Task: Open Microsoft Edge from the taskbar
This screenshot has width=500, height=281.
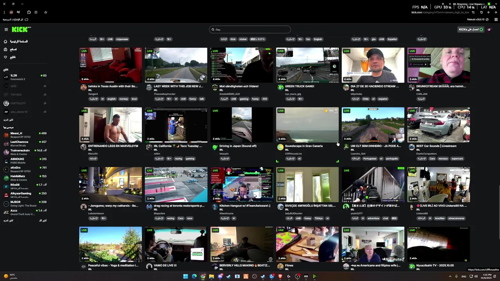Action: pyautogui.click(x=194, y=276)
